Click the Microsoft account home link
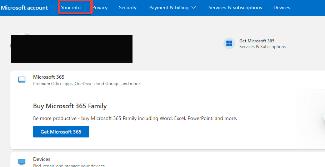This screenshot has width=325, height=167. (x=24, y=7)
